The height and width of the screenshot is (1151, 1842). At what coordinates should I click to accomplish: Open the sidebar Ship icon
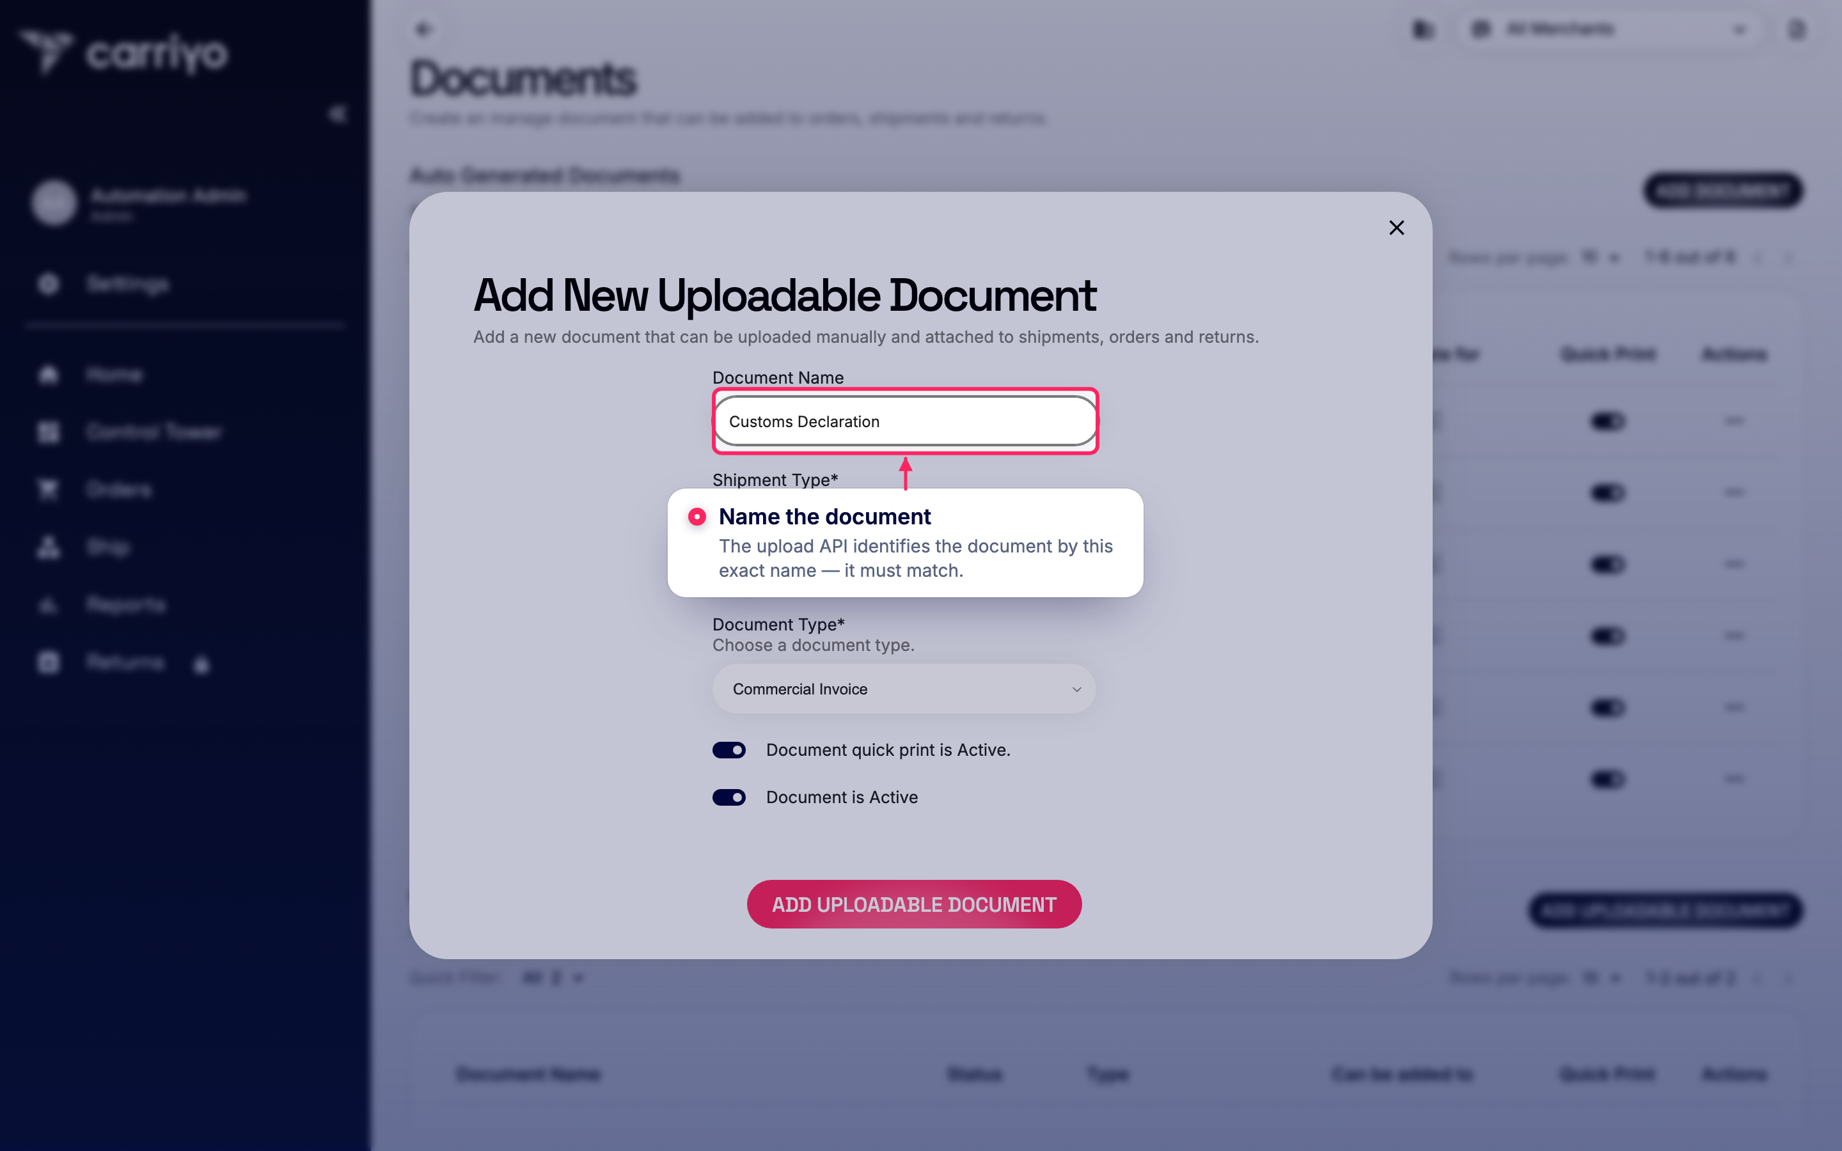click(x=49, y=547)
